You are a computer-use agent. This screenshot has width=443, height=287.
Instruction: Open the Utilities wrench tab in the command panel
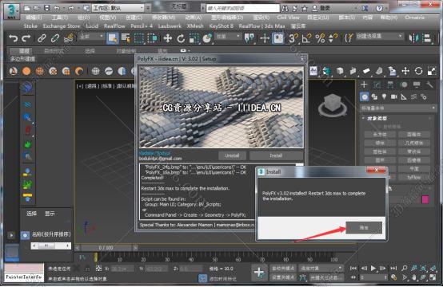[x=429, y=85]
